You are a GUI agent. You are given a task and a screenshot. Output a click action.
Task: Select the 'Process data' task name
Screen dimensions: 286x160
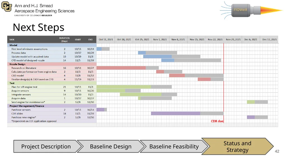point(18,53)
